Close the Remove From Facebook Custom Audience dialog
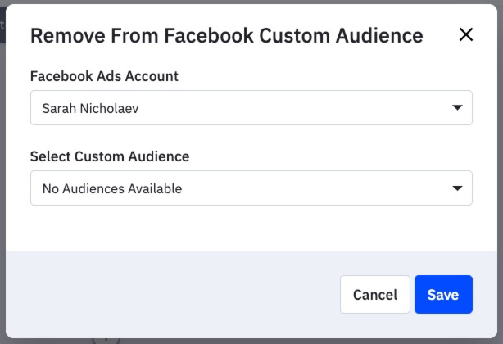This screenshot has width=503, height=344. pos(466,34)
